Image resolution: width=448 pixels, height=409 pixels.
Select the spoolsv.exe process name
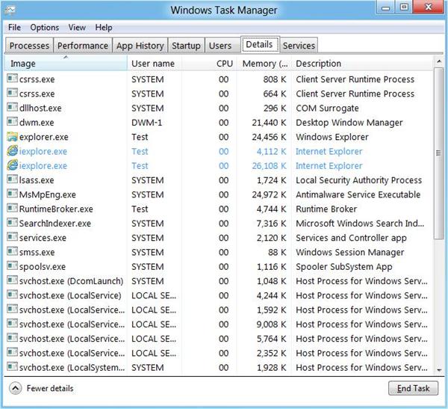click(43, 266)
